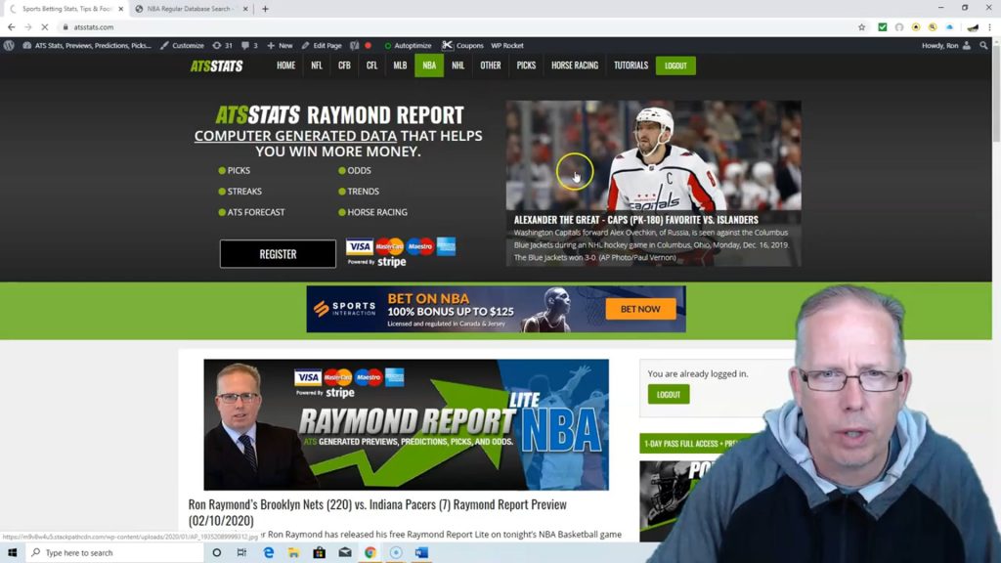Screen dimensions: 1001x563
Task: Click the Brooklyn Nets vs. Indiana Pacers article title
Action: pyautogui.click(x=377, y=512)
